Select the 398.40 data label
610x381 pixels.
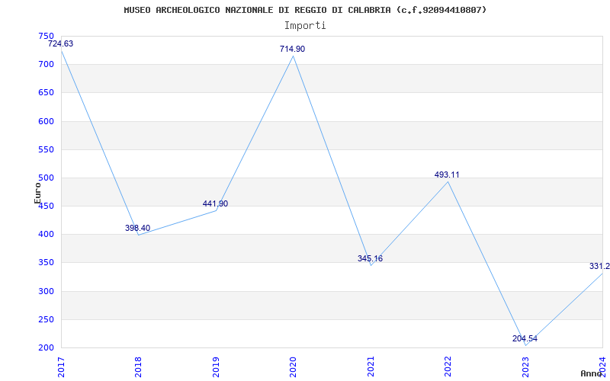[137, 228]
